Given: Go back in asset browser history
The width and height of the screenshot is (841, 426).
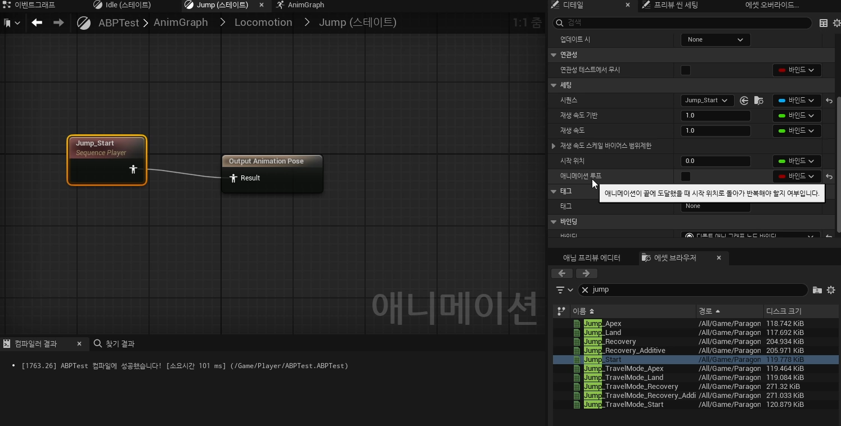Looking at the screenshot, I should (x=562, y=274).
